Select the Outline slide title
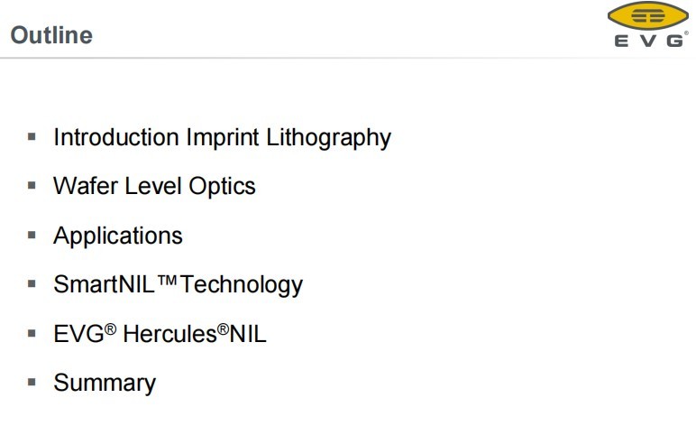This screenshot has width=696, height=435. [x=51, y=35]
